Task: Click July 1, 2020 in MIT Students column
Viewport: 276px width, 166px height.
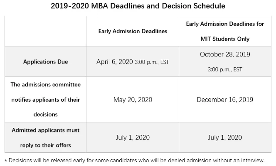Action: point(225,137)
